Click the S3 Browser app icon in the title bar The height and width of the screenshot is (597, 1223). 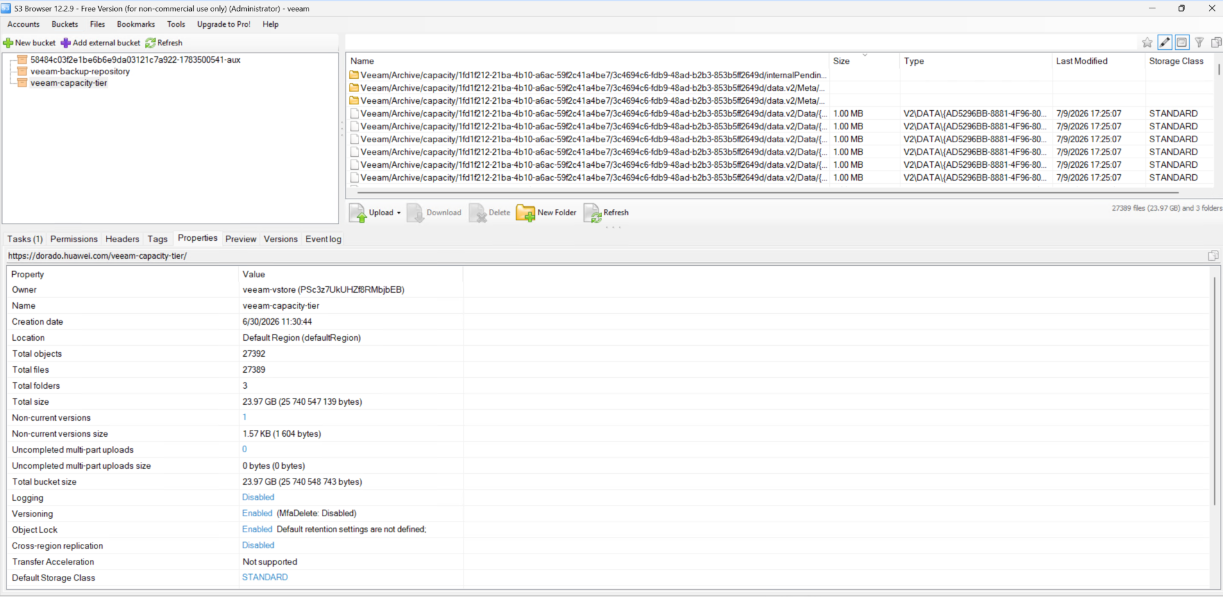[6, 8]
